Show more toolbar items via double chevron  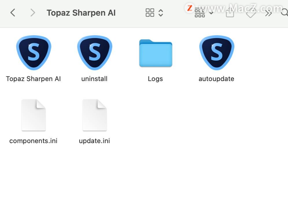tap(268, 13)
